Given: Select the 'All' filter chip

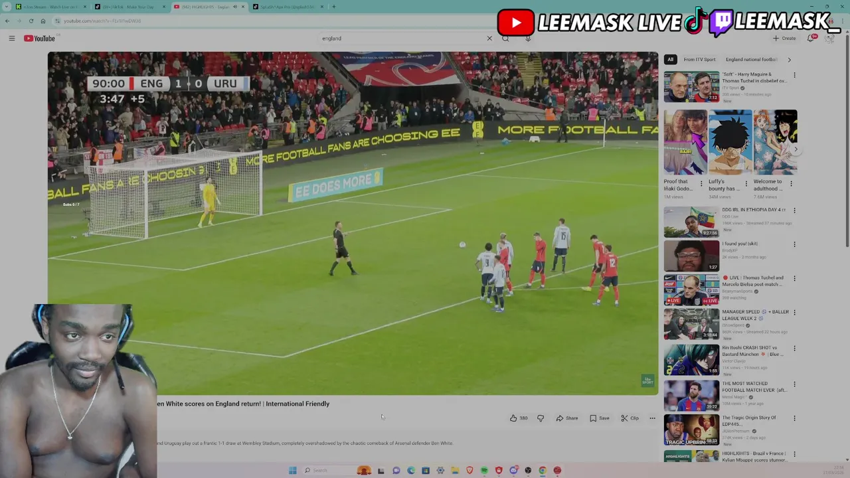Looking at the screenshot, I should (670, 60).
